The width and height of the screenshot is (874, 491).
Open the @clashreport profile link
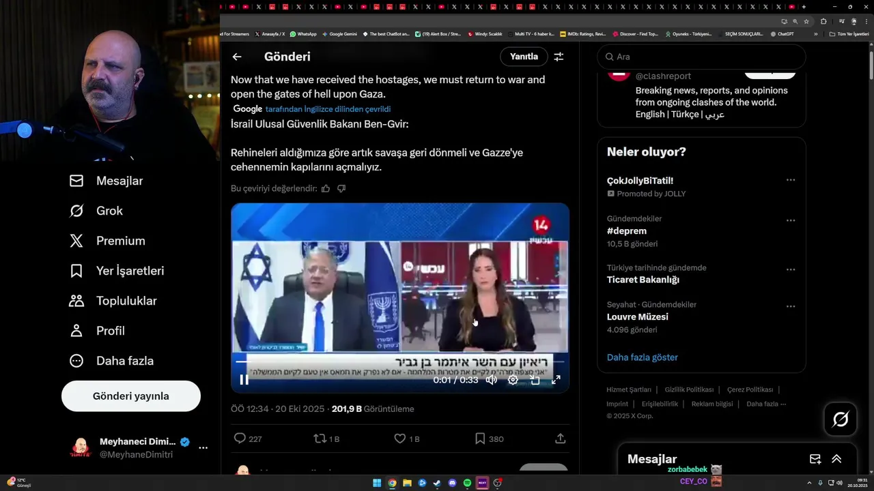click(x=663, y=76)
